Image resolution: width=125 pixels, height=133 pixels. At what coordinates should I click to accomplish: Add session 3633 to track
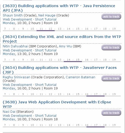(x=111, y=16)
